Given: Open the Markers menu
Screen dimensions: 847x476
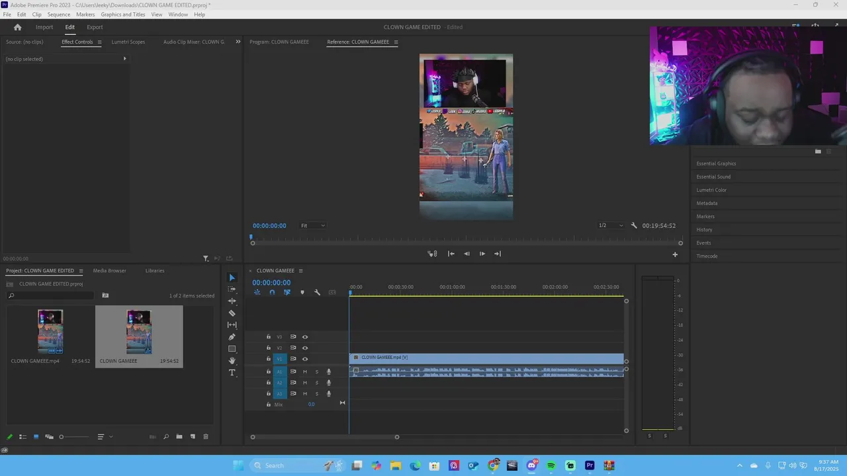Looking at the screenshot, I should click(85, 15).
